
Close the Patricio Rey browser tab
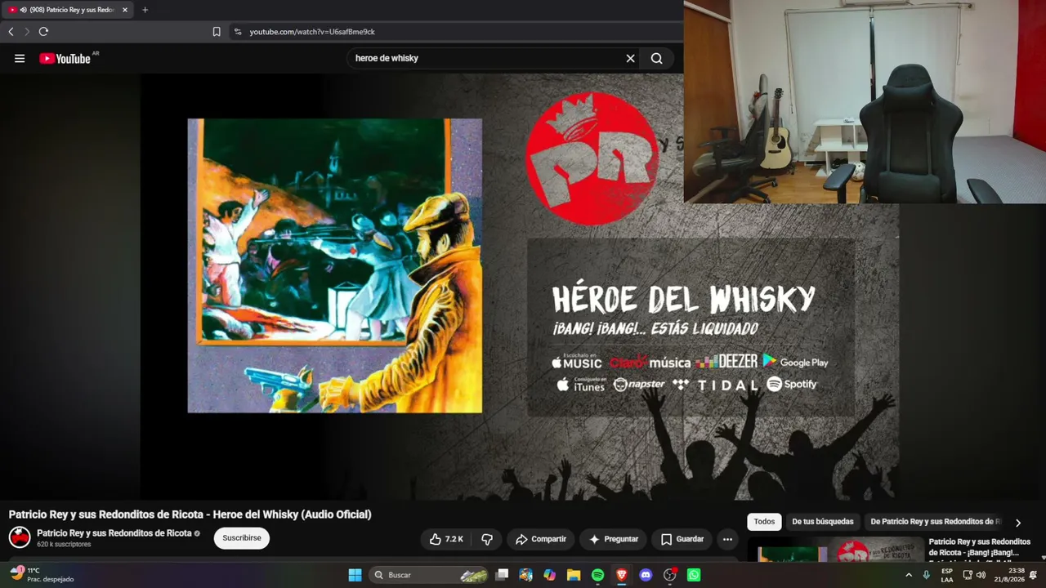click(125, 10)
